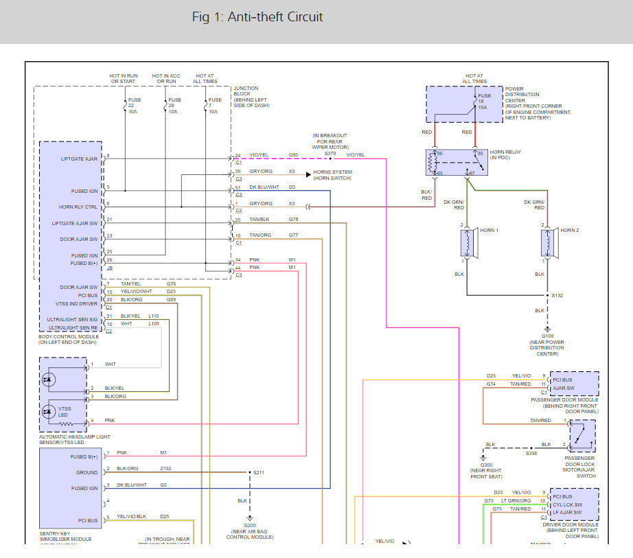Click the BLK/RED wire label near horn relay
This screenshot has width=633, height=558.
pos(426,195)
